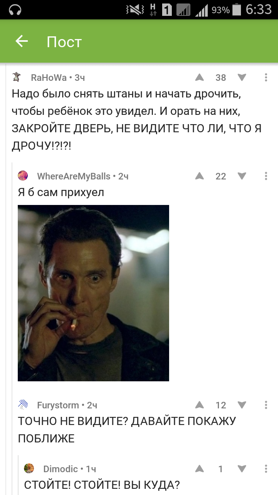
Task: View the attached smoking man image
Action: coord(93,293)
